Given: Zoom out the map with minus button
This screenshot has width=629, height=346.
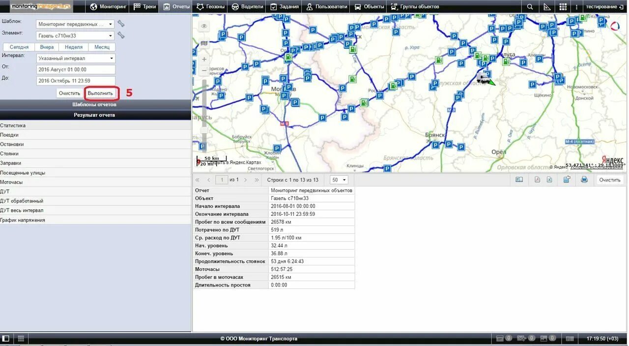Looking at the screenshot, I should click(x=204, y=70).
